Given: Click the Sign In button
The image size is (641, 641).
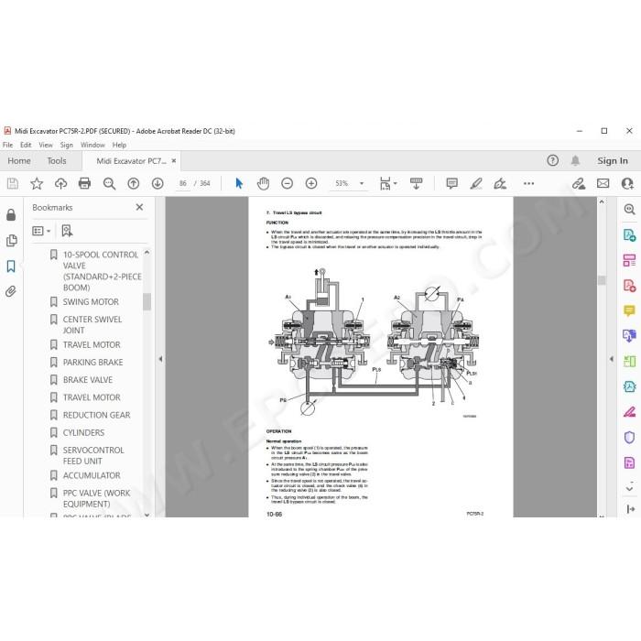Looking at the screenshot, I should tap(613, 160).
